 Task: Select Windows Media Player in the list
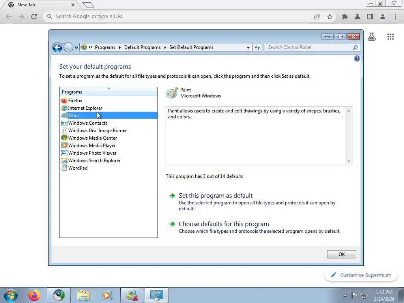pos(108,145)
